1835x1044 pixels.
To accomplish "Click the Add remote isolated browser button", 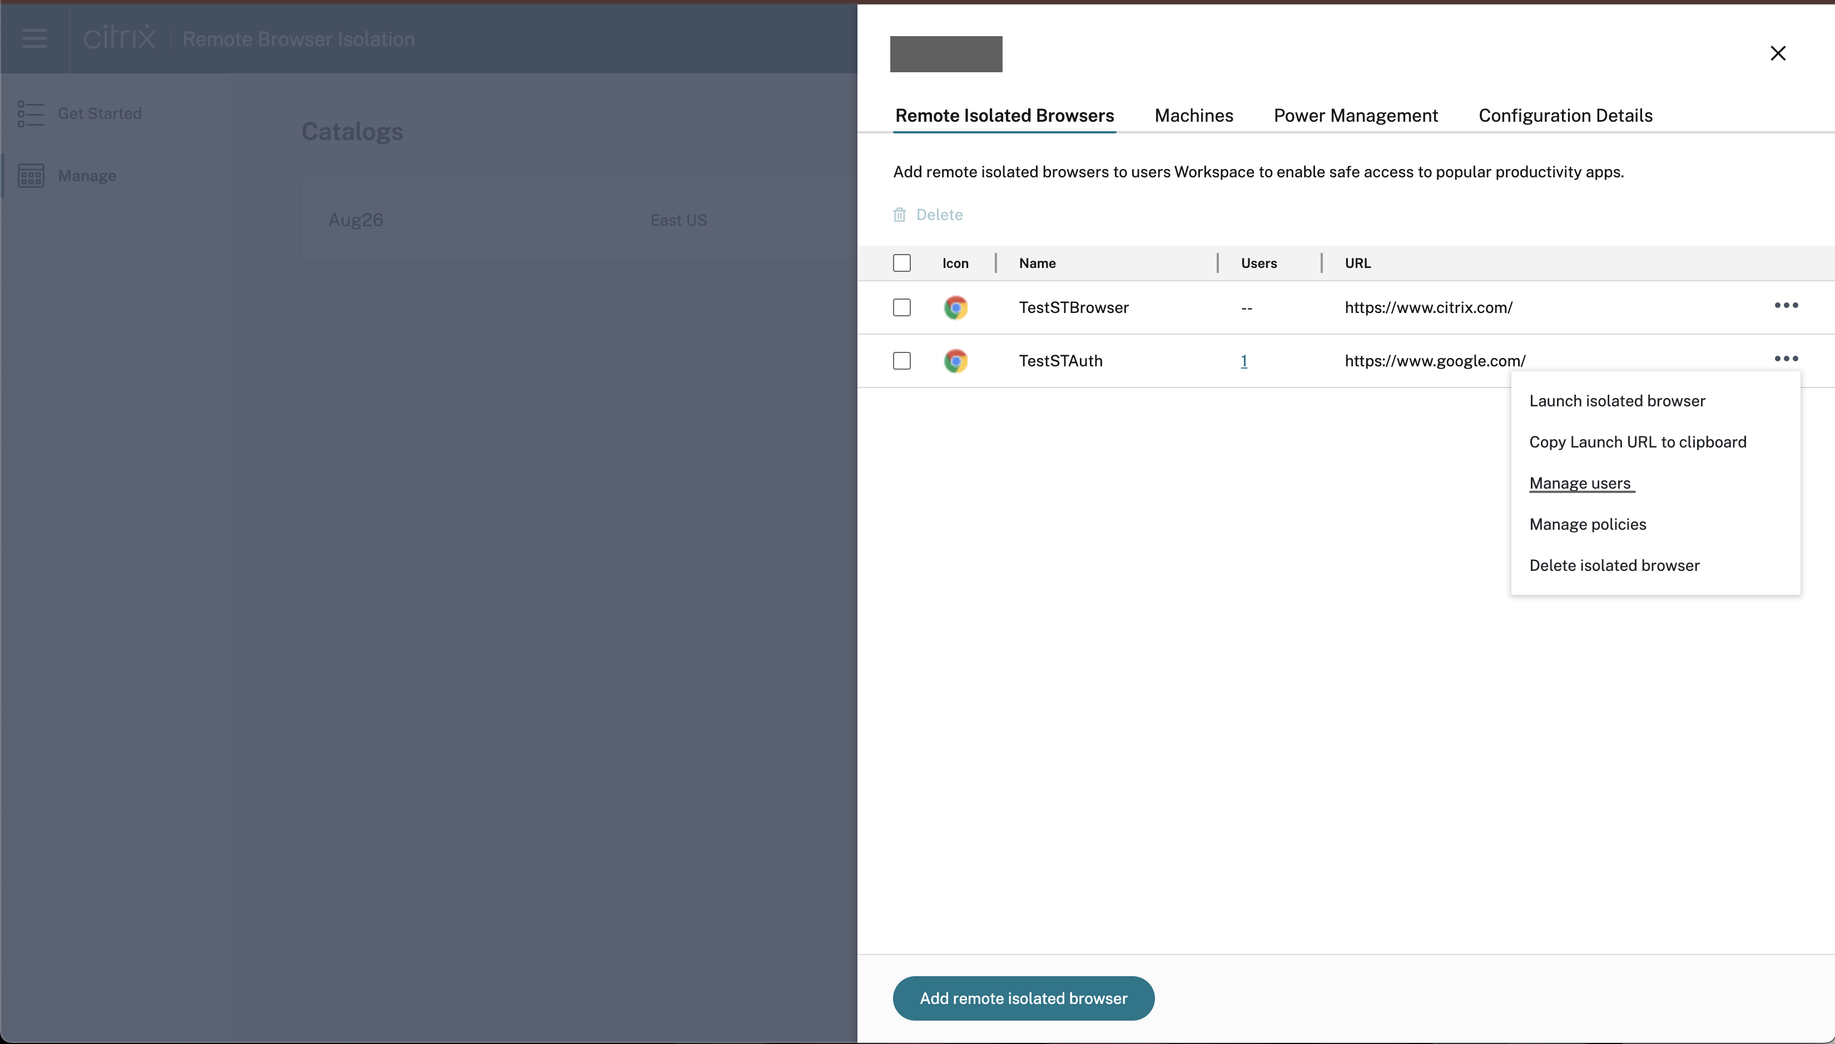I will [x=1023, y=997].
